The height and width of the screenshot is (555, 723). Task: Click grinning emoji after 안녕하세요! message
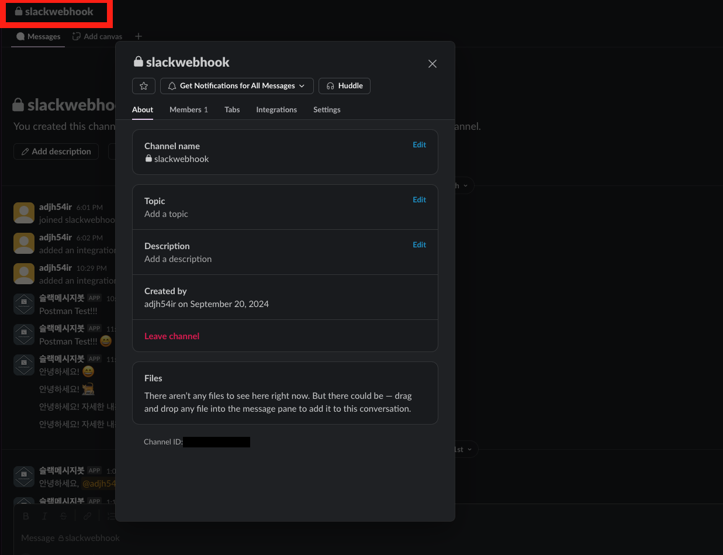point(88,371)
